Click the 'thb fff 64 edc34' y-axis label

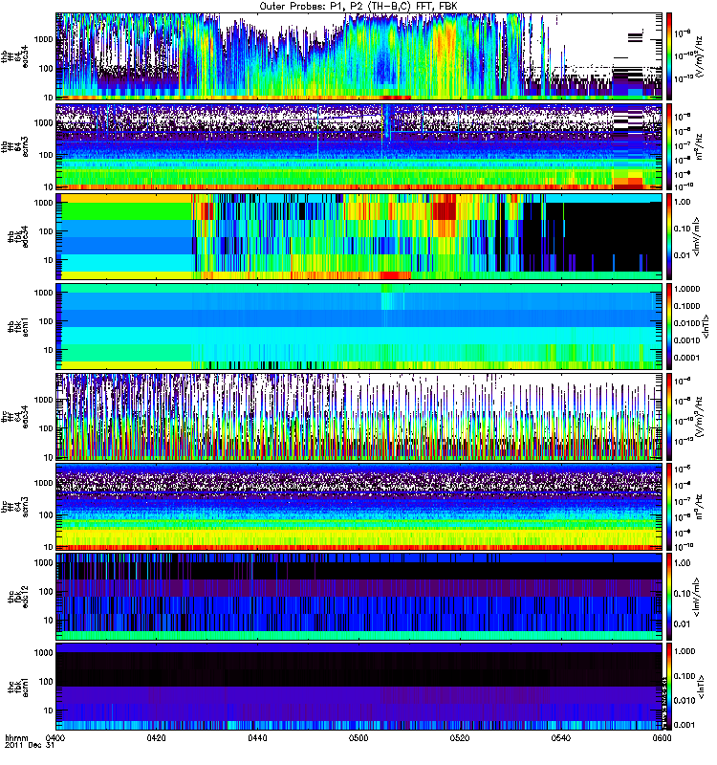14,56
